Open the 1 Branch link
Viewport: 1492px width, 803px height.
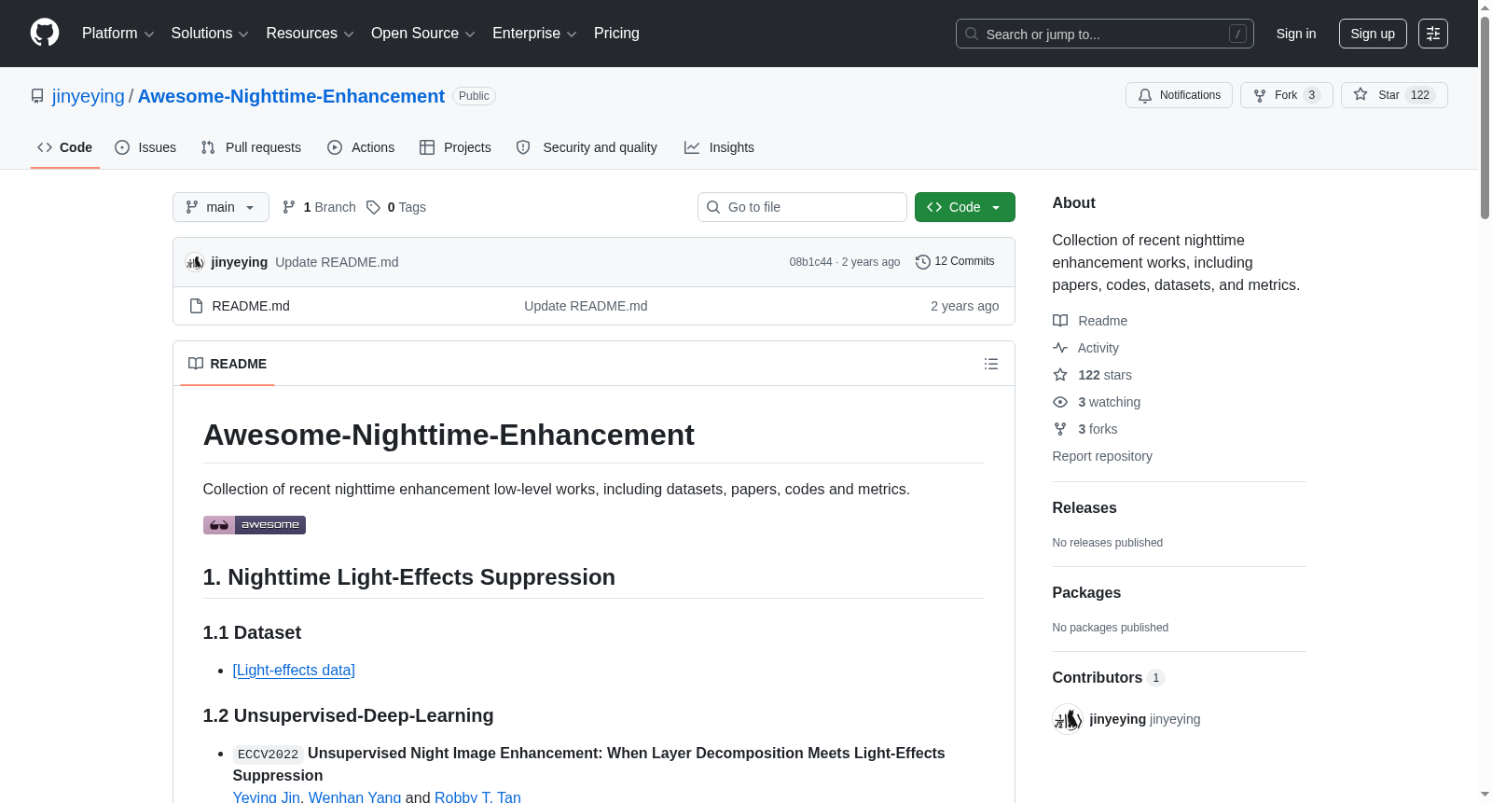point(319,207)
